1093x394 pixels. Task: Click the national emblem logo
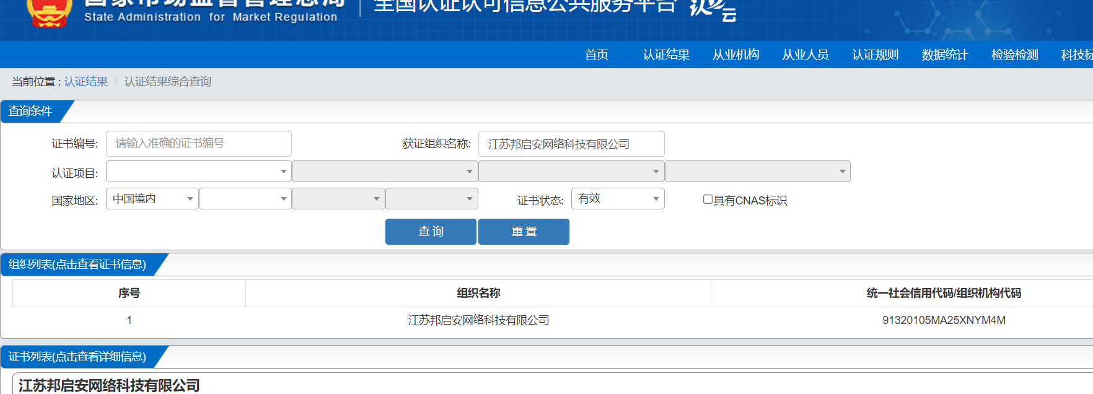pyautogui.click(x=50, y=13)
